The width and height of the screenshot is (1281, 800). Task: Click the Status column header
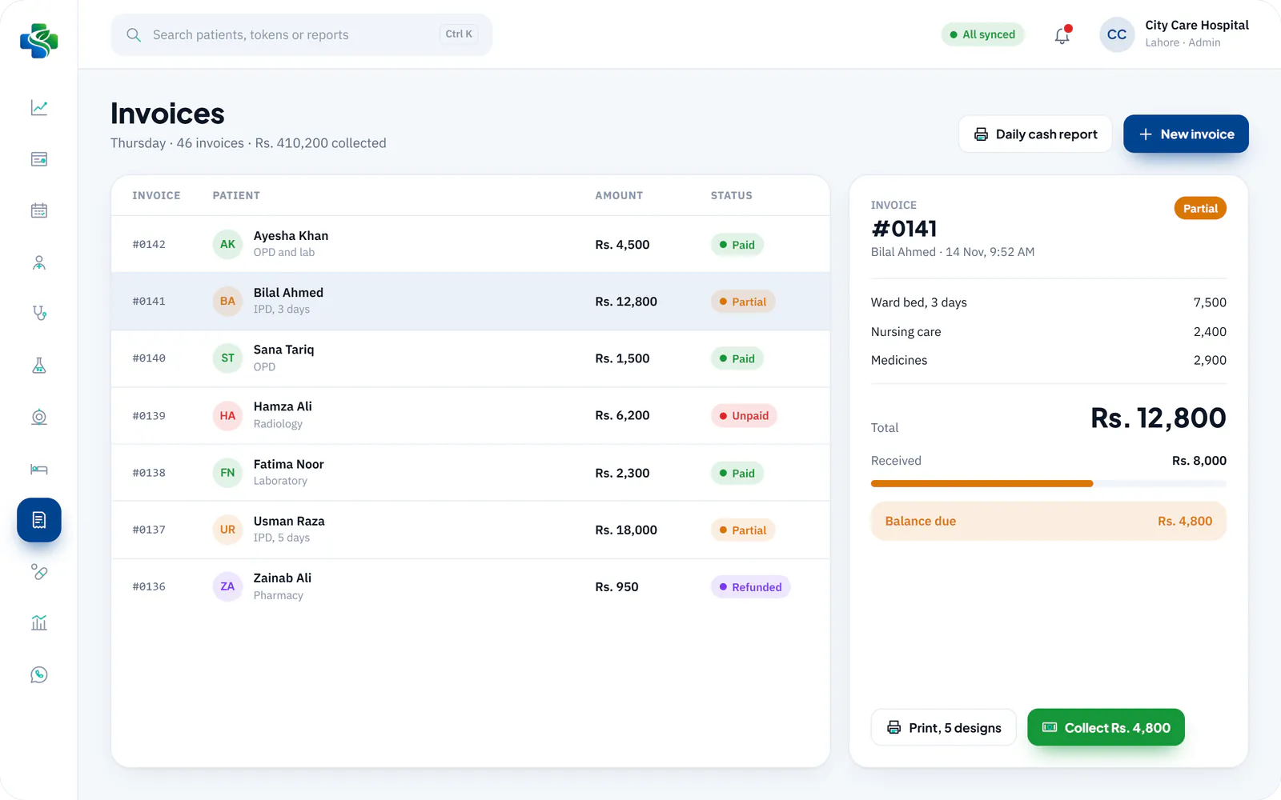[732, 195]
